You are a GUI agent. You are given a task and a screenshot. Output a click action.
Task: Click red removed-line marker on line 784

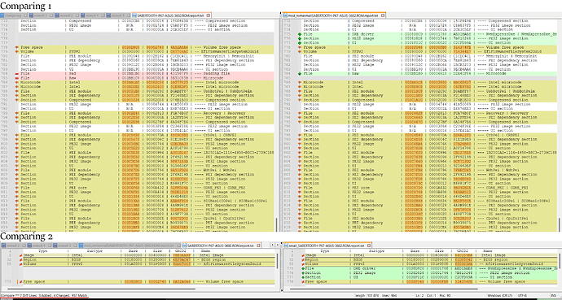coord(17,74)
